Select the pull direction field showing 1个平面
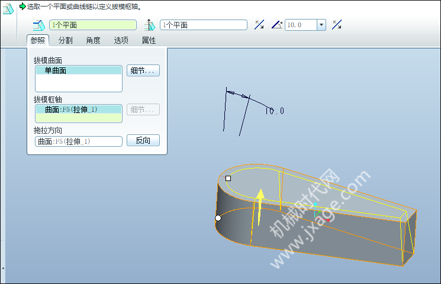The width and height of the screenshot is (441, 284). tap(204, 25)
